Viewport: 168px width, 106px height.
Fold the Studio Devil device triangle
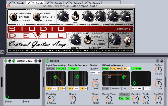pos(10,61)
